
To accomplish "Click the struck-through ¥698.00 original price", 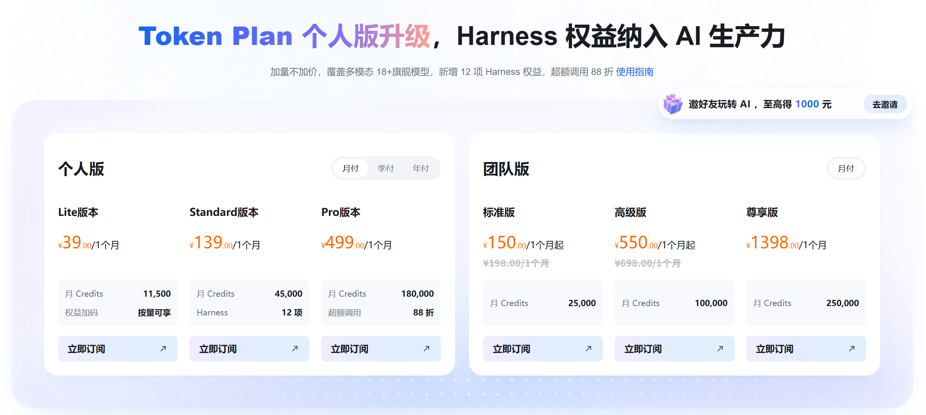I will [x=648, y=264].
